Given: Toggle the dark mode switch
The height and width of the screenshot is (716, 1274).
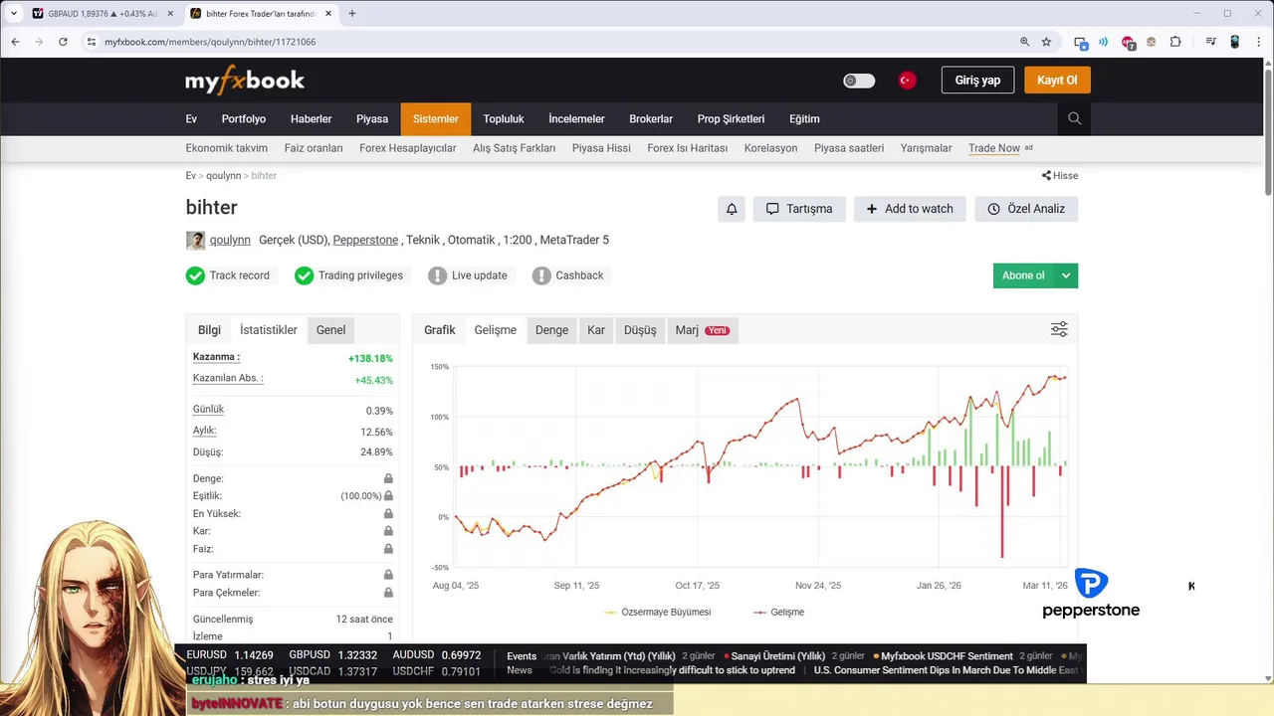Looking at the screenshot, I should [x=859, y=81].
